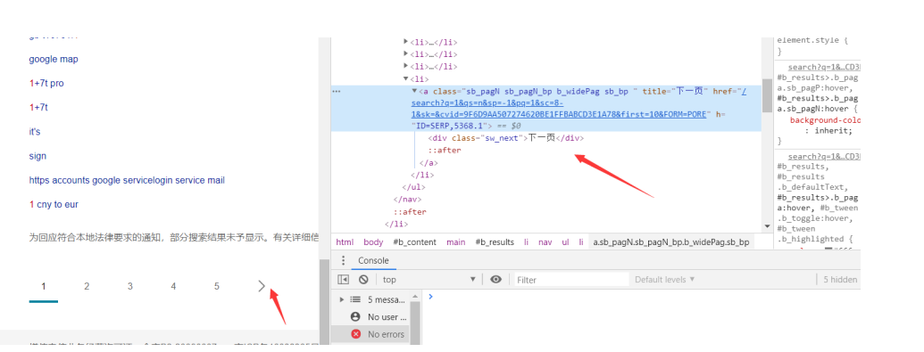Click the Elements panel scrollbar down arrow
This screenshot has width=924, height=352.
pos(767,226)
